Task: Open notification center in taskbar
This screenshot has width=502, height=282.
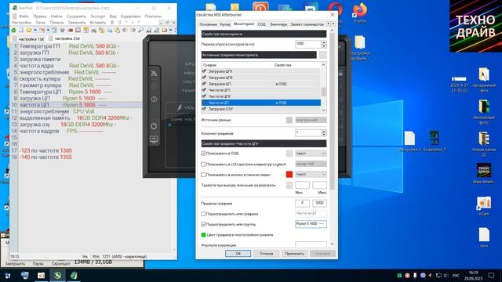Action: (492, 275)
